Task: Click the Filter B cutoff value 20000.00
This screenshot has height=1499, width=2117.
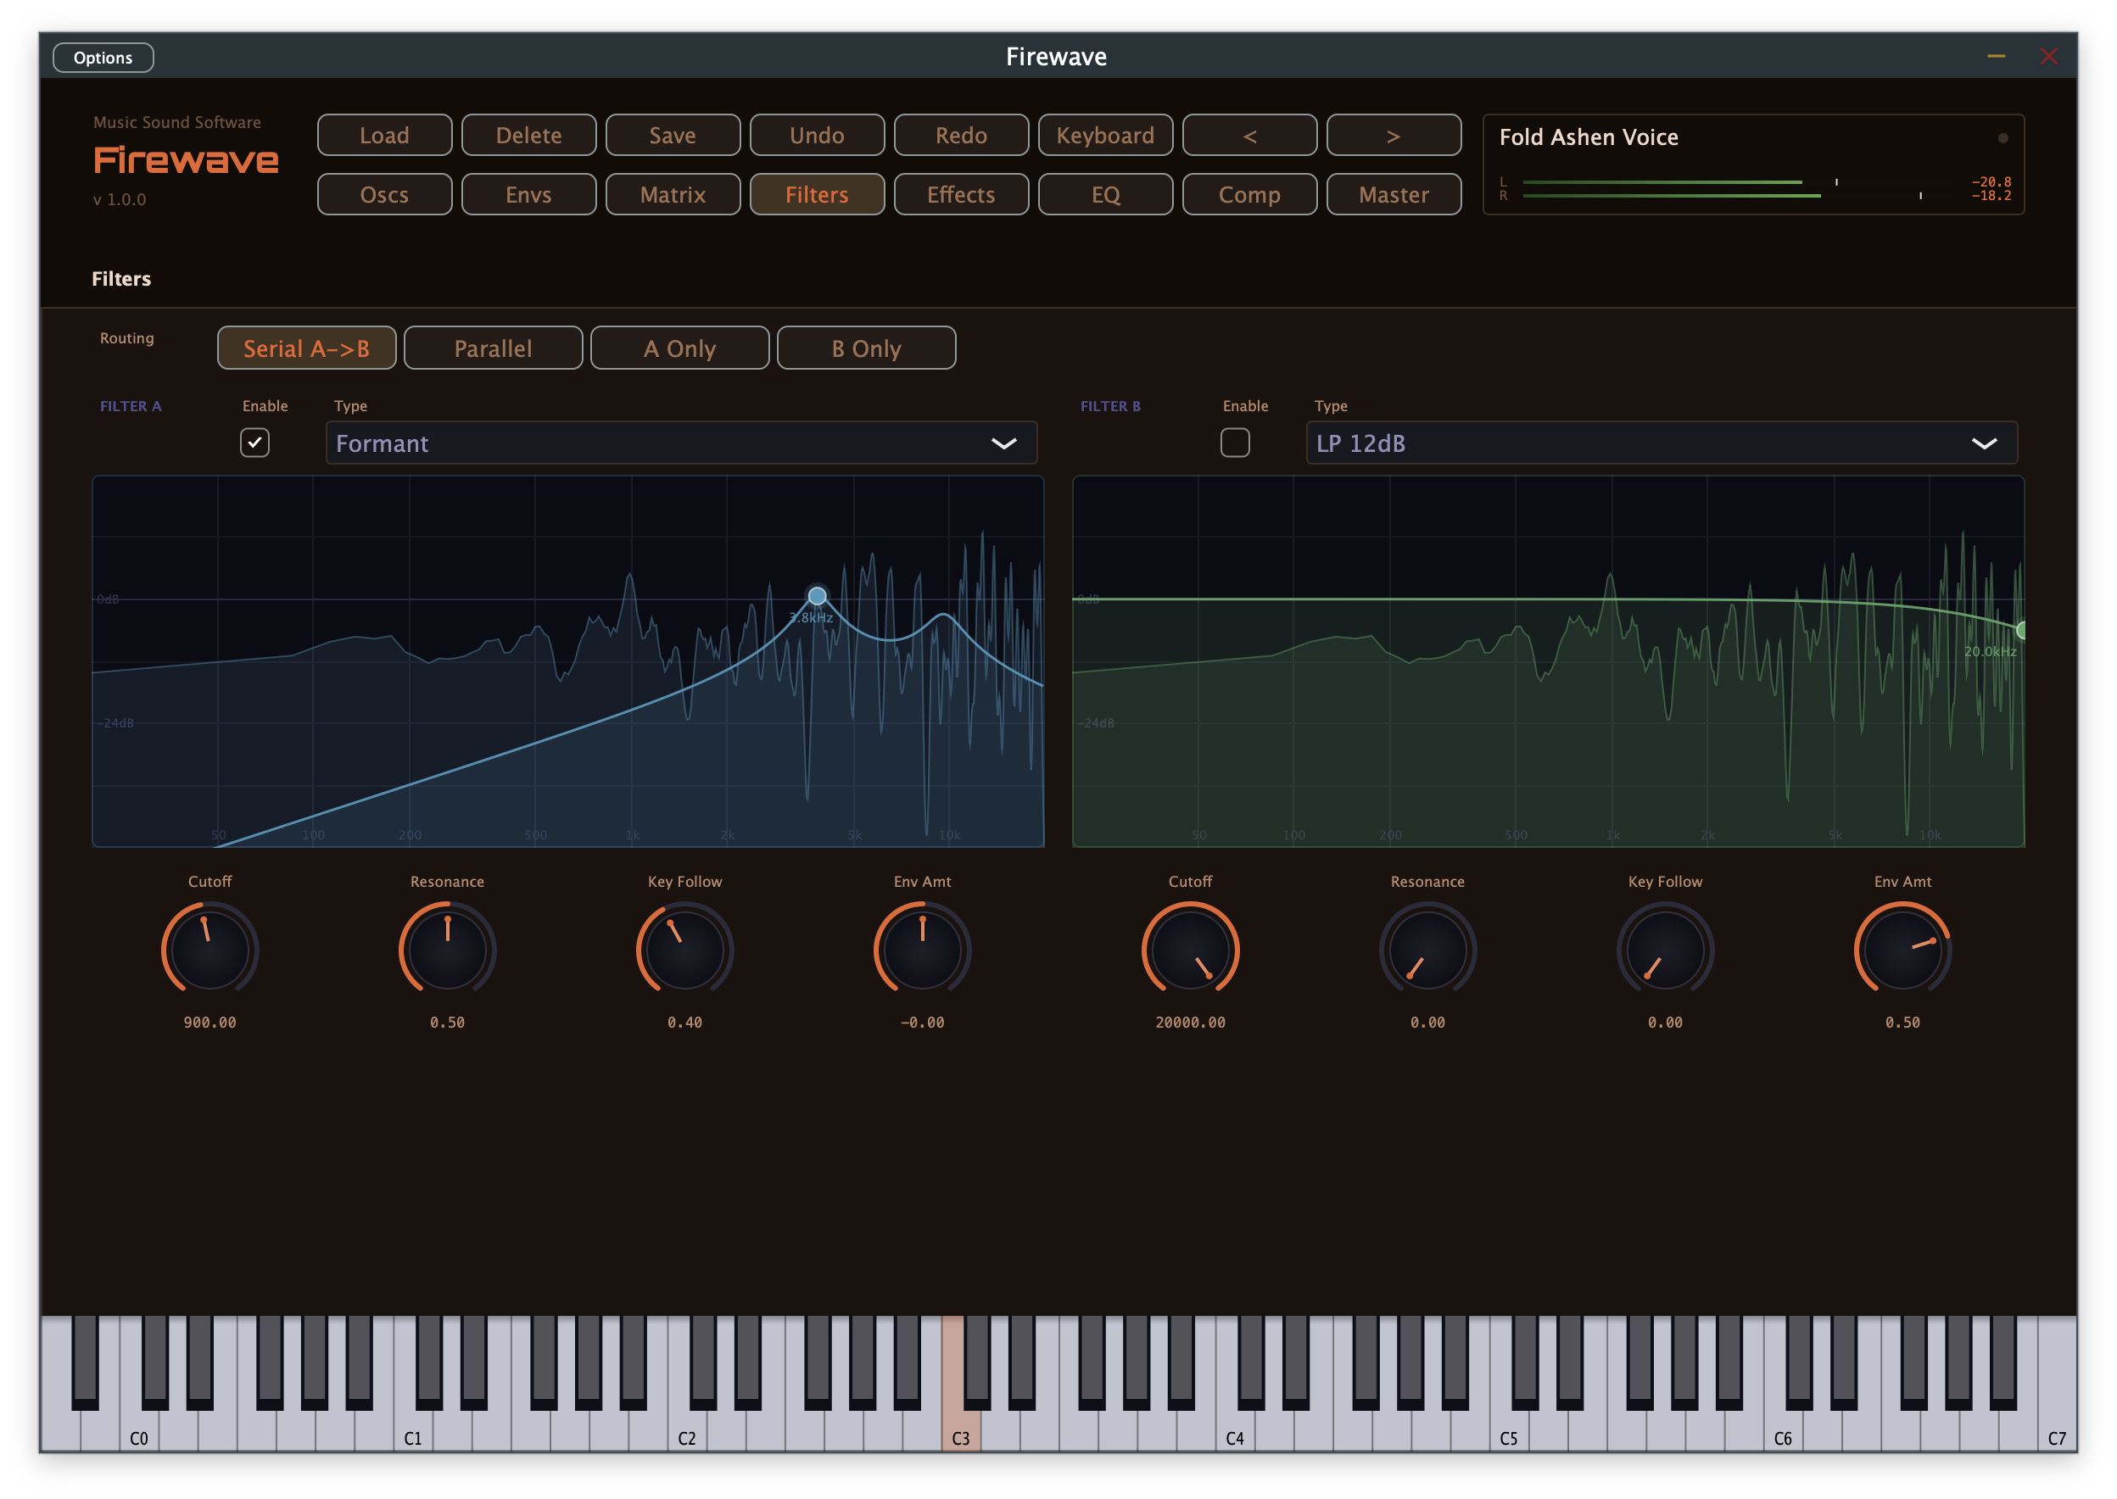Action: pos(1190,1023)
